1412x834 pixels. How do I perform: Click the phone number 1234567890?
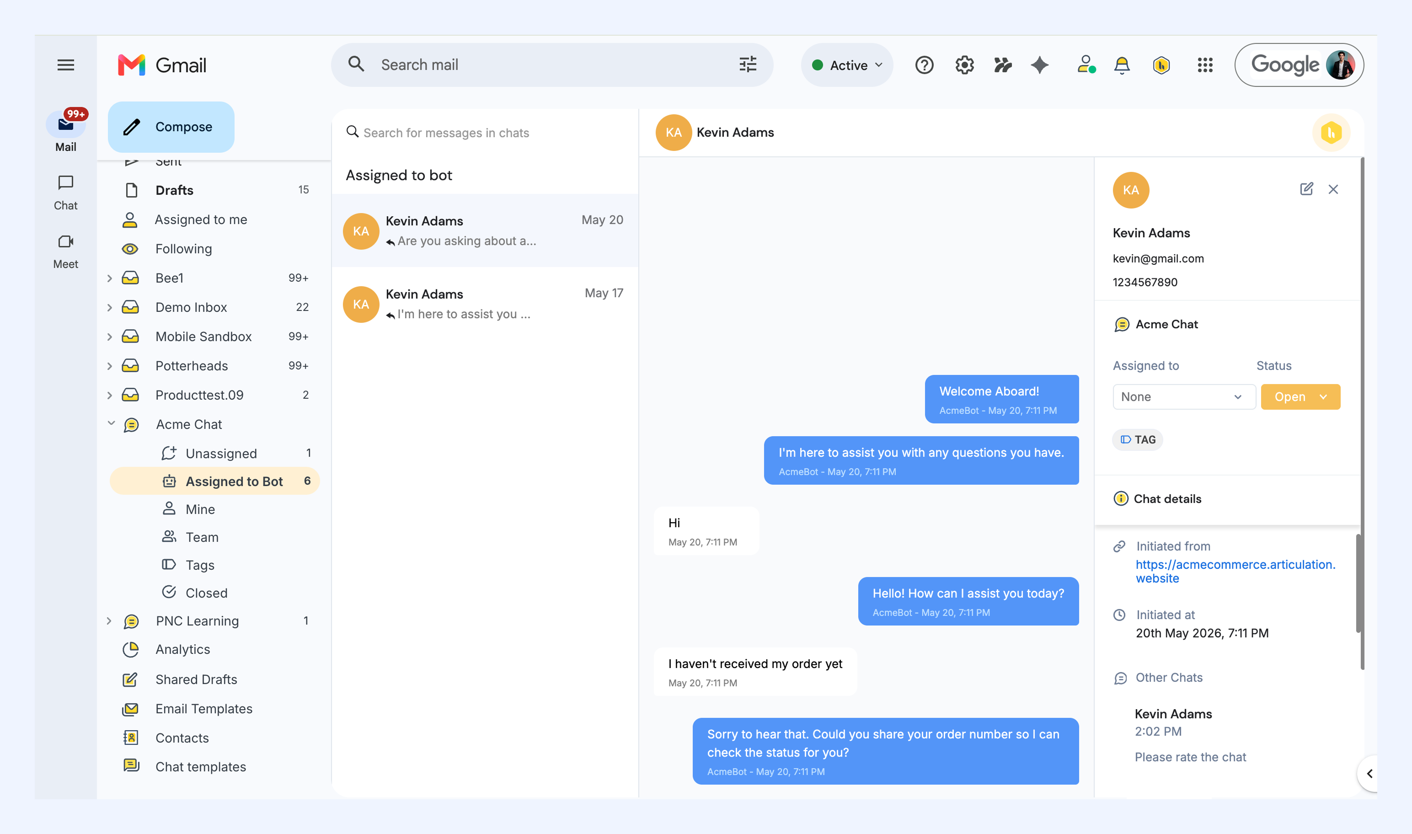1145,282
